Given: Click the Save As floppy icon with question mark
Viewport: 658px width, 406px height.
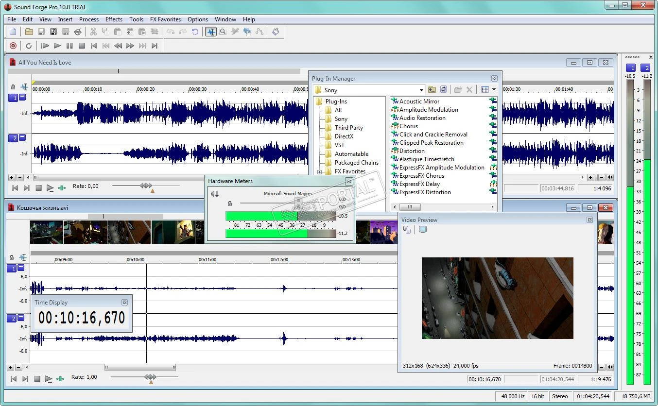Looking at the screenshot, I should (53, 32).
